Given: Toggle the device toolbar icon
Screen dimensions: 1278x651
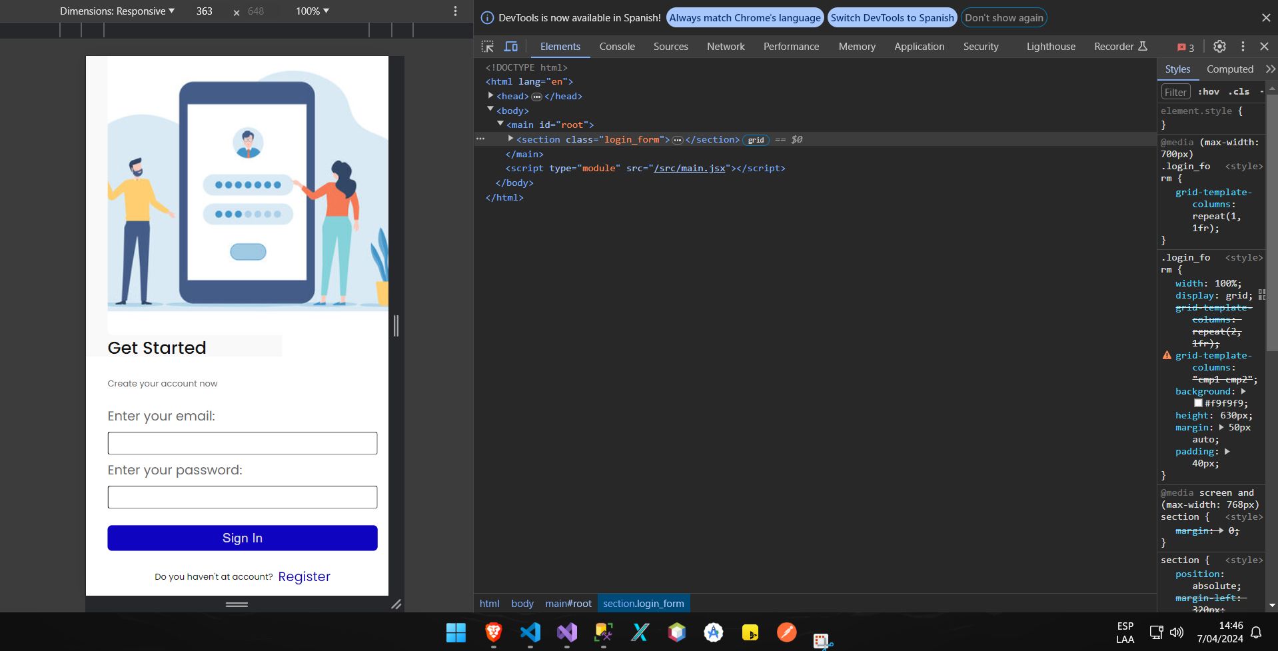Looking at the screenshot, I should tap(511, 47).
